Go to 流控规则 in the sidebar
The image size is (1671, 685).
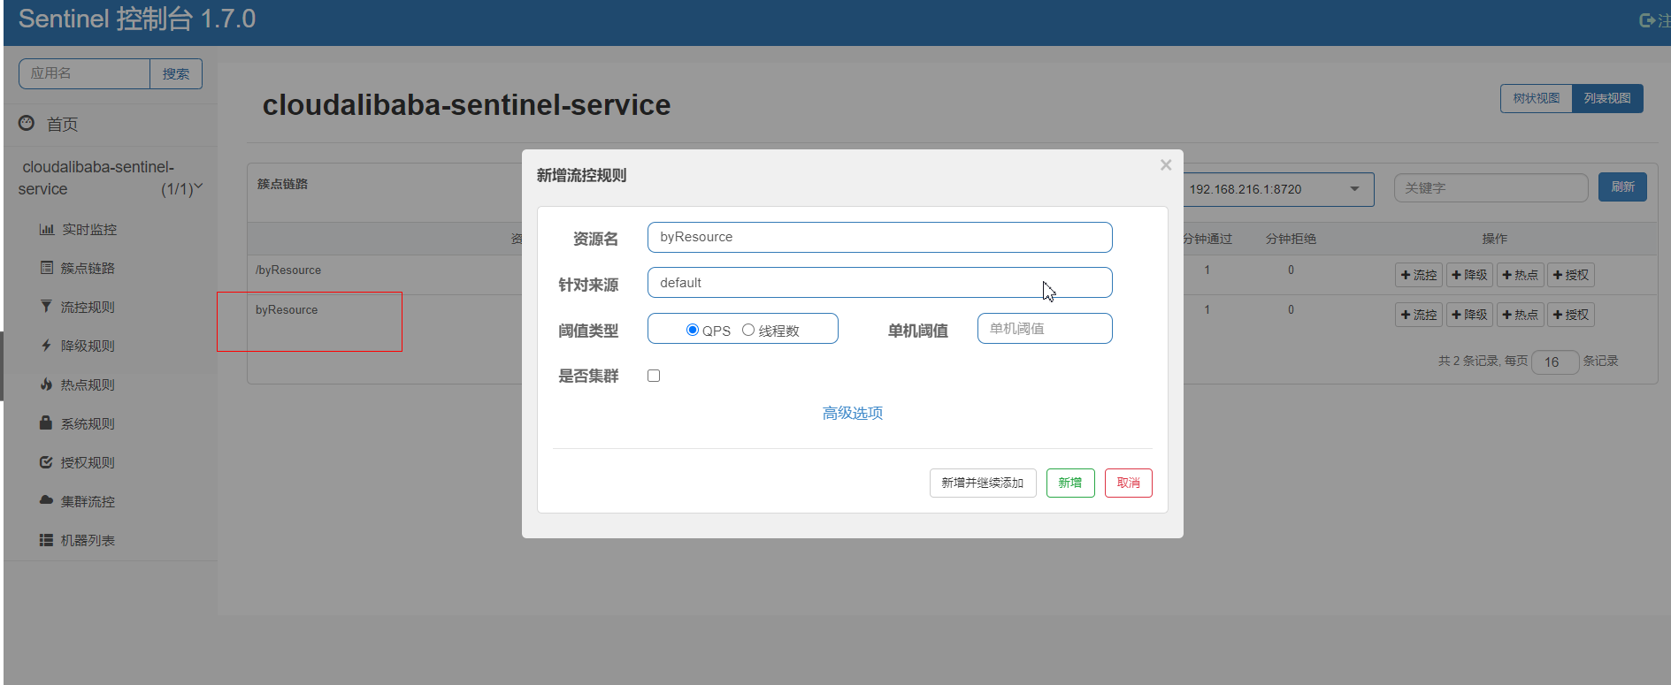[88, 307]
